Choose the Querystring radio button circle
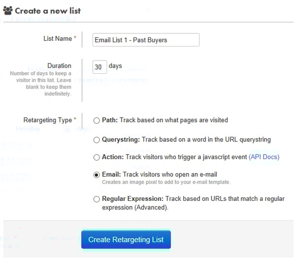 pyautogui.click(x=97, y=140)
